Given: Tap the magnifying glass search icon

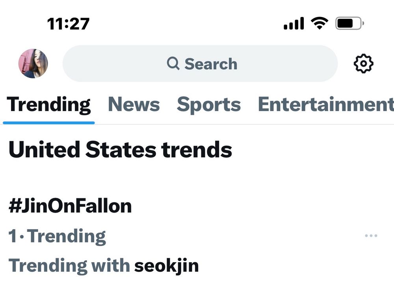Looking at the screenshot, I should tap(173, 63).
